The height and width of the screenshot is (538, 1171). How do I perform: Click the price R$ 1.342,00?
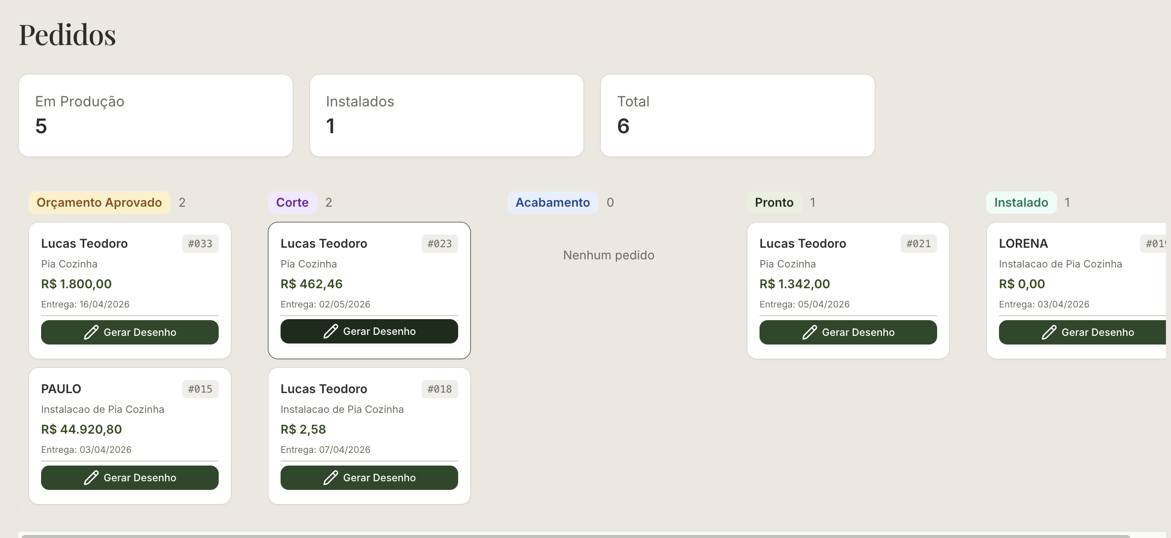click(795, 284)
